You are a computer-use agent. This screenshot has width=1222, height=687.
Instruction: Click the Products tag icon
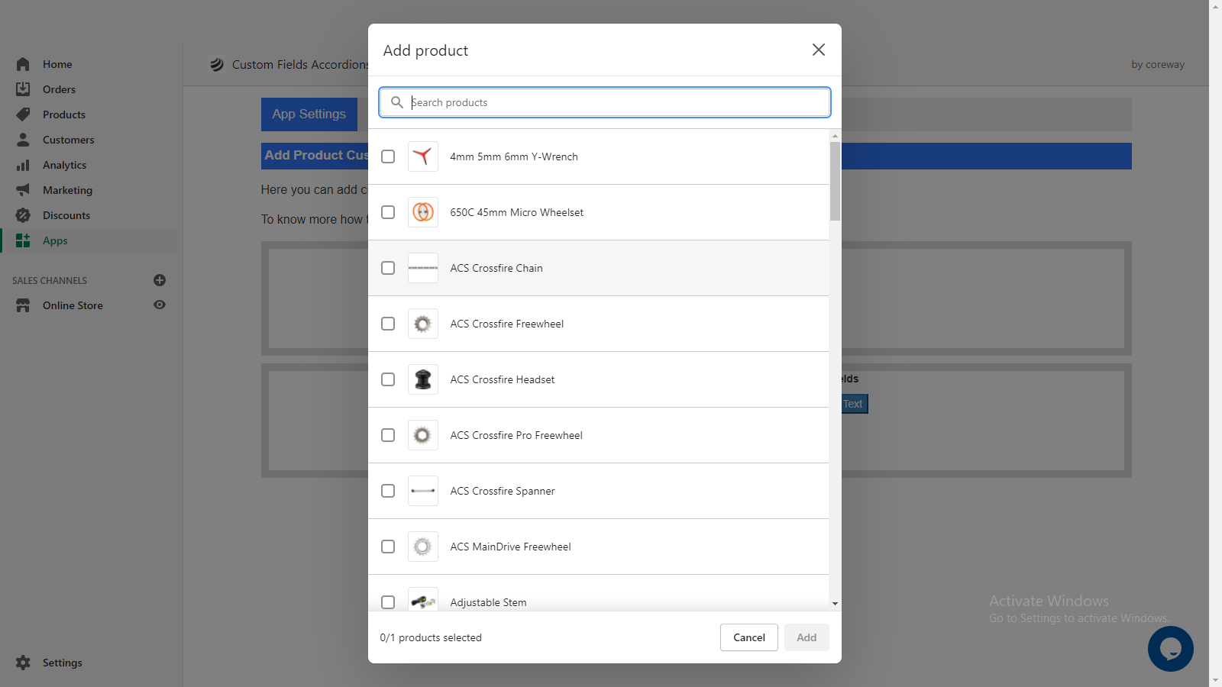23,114
